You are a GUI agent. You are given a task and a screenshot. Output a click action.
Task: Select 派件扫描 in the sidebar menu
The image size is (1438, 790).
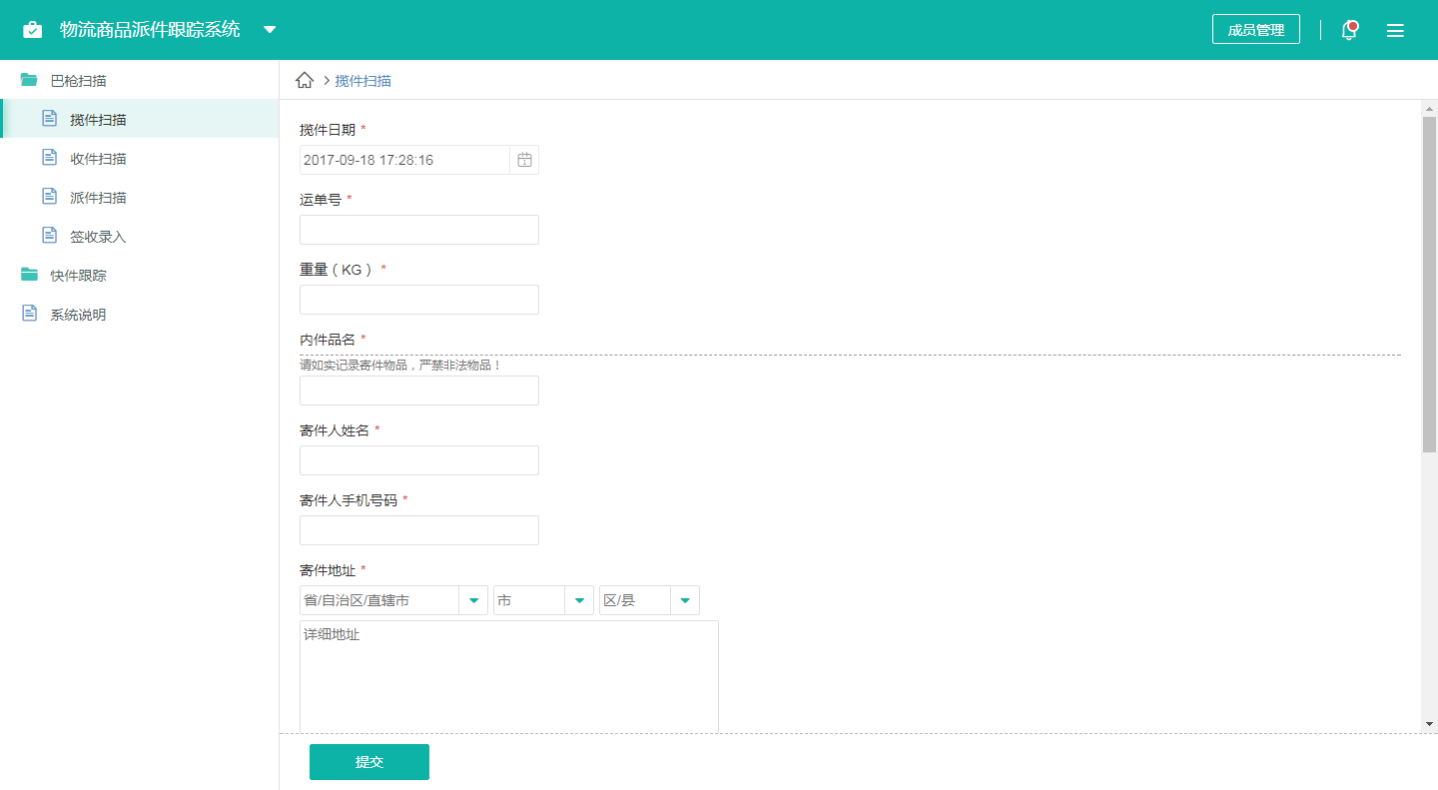click(x=98, y=197)
